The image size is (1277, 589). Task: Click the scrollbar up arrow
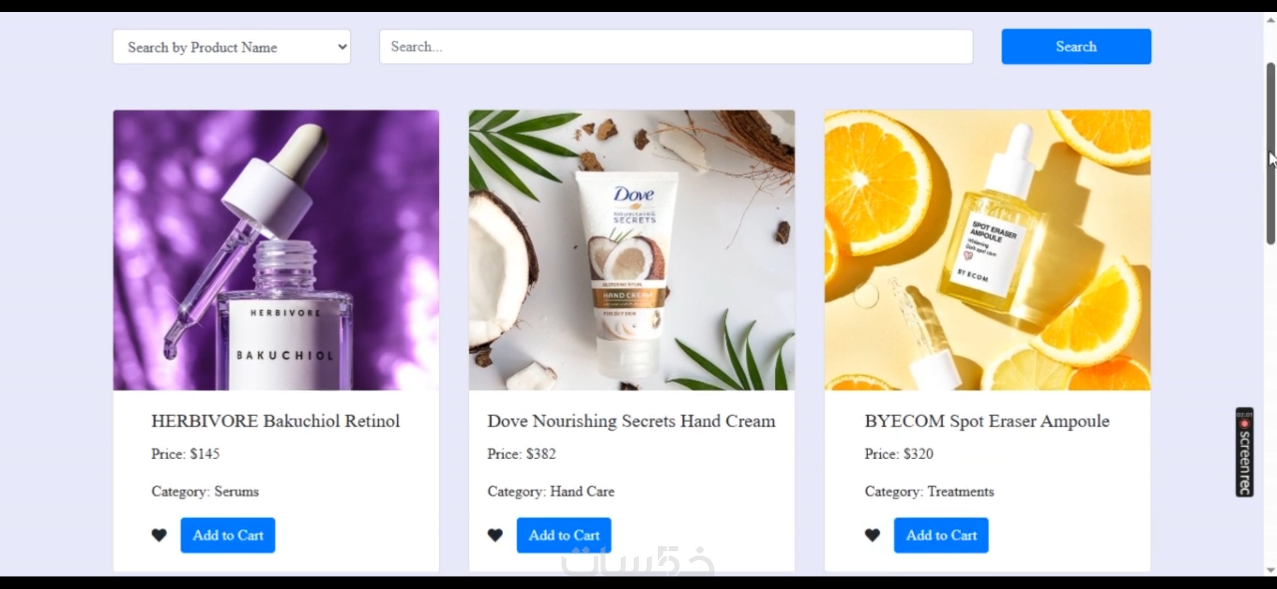1271,20
